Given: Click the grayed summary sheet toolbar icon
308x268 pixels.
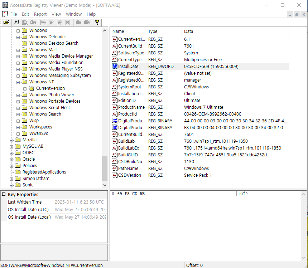Looking at the screenshot, I should [67, 23].
